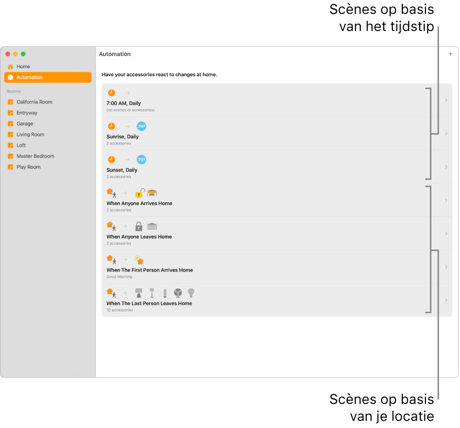Open the last row's chevron arrow

pyautogui.click(x=446, y=300)
